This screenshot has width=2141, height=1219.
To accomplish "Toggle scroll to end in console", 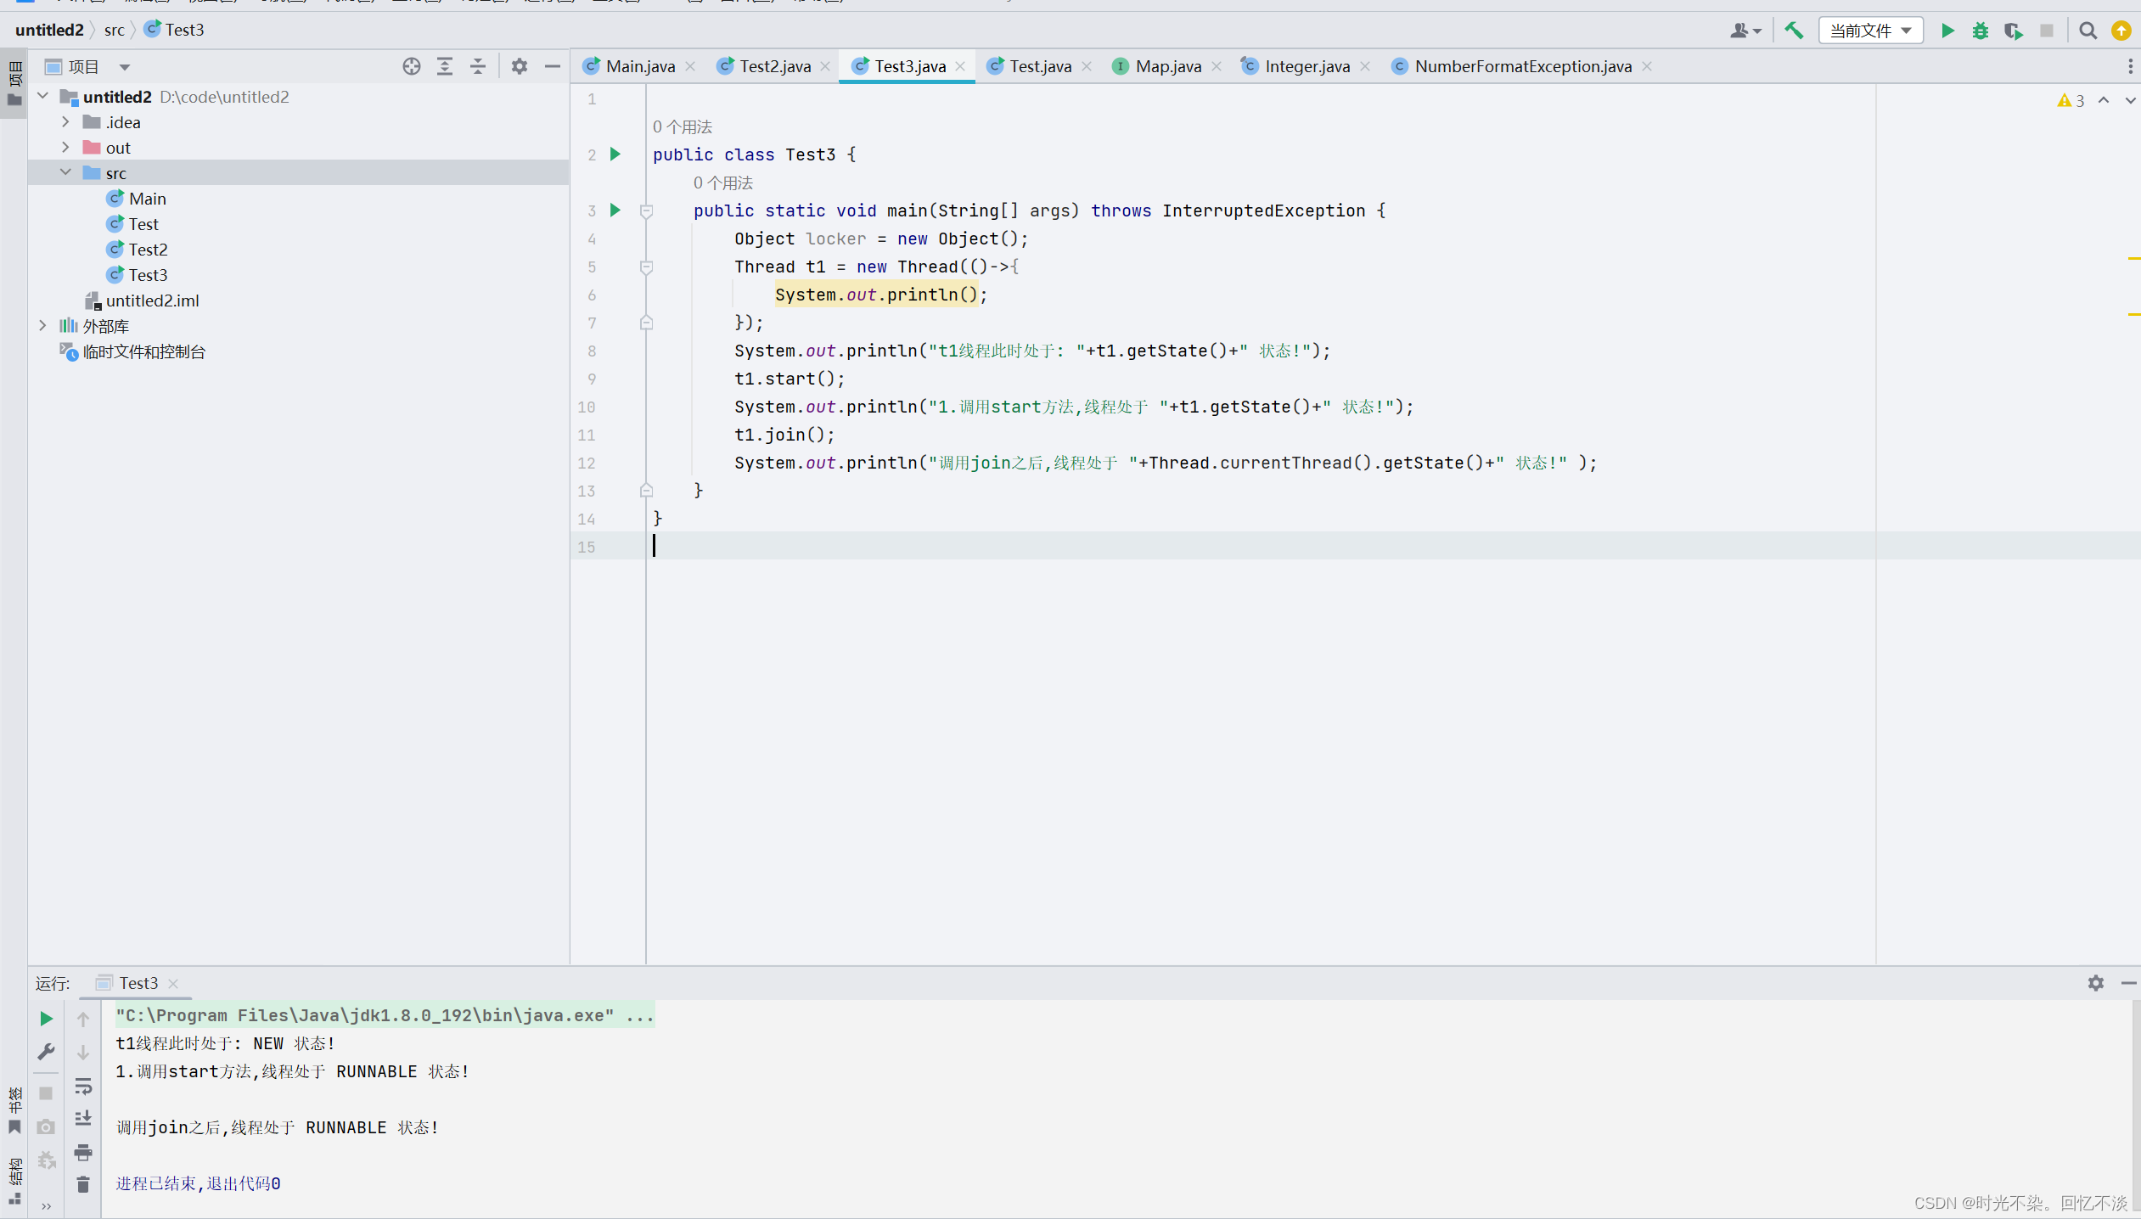I will [83, 1118].
